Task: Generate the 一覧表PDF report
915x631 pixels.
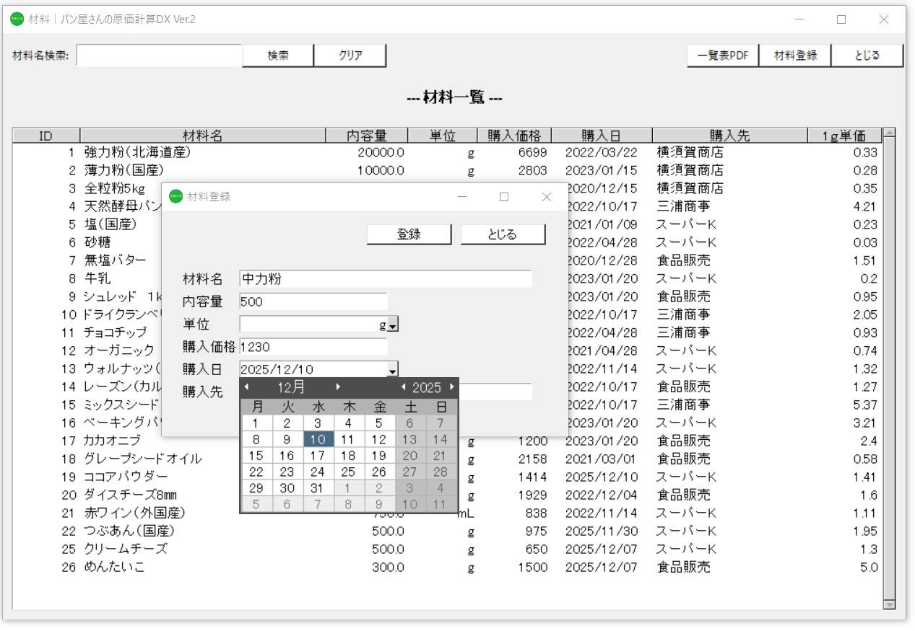Action: click(722, 55)
